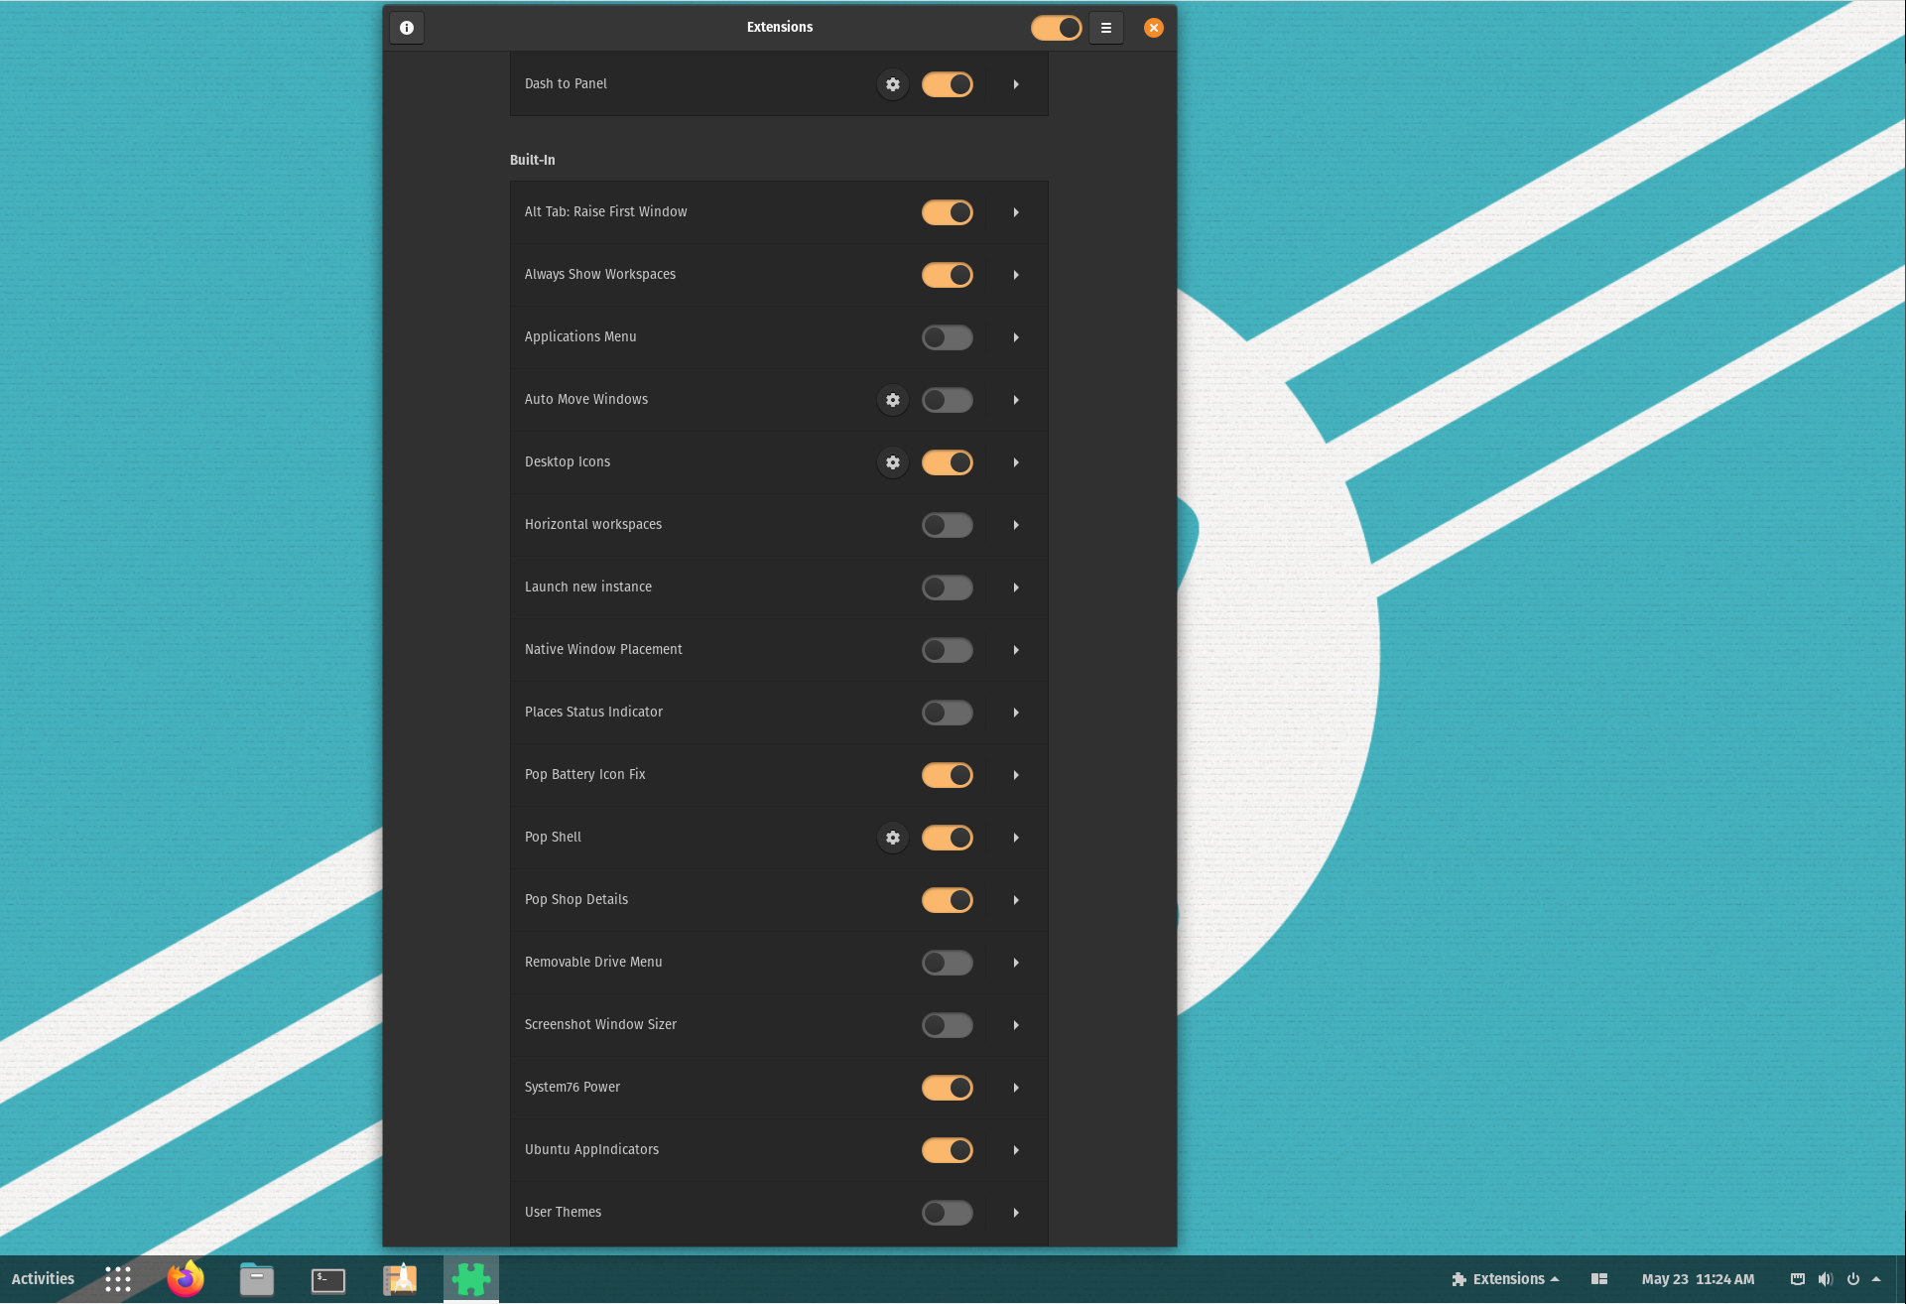Expand Applications Menu details arrow
Viewport: 1906px width, 1304px height.
[x=1016, y=337]
